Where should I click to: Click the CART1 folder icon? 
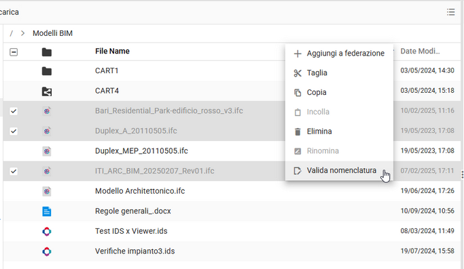point(47,71)
